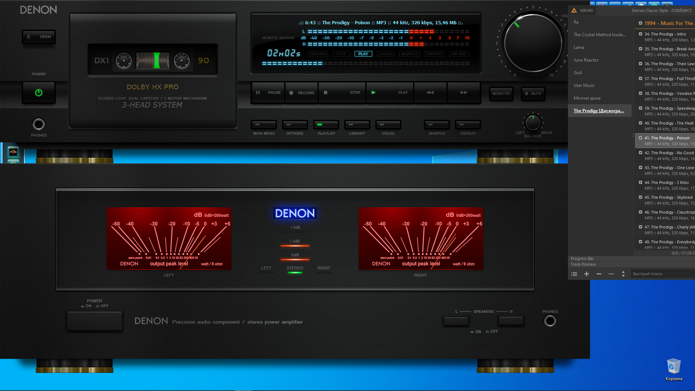The width and height of the screenshot is (695, 391).
Task: Toggle the left speaker L switch
Action: pyautogui.click(x=456, y=321)
